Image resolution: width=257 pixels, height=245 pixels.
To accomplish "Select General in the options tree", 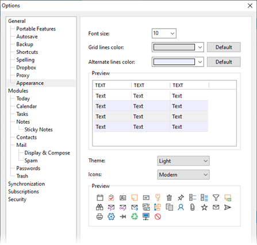I will [17, 21].
